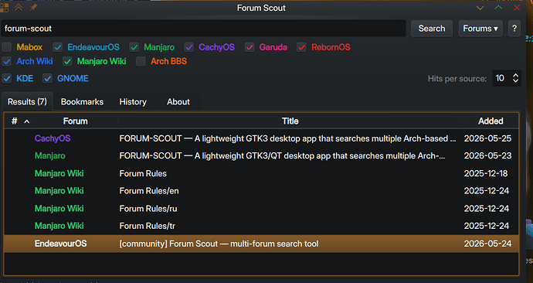Switch to the Results (7) tab
533x283 pixels.
coord(27,102)
